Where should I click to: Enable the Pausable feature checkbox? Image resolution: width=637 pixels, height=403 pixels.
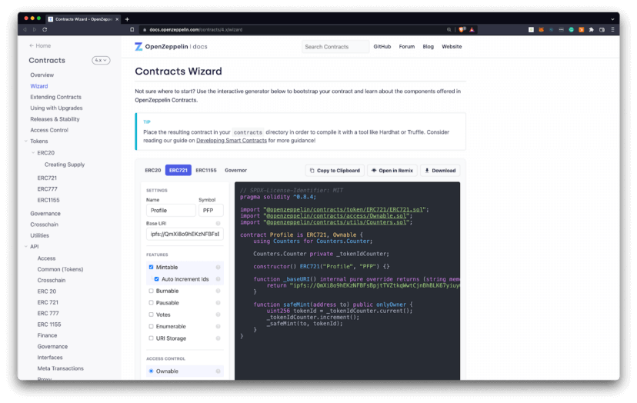pos(151,303)
